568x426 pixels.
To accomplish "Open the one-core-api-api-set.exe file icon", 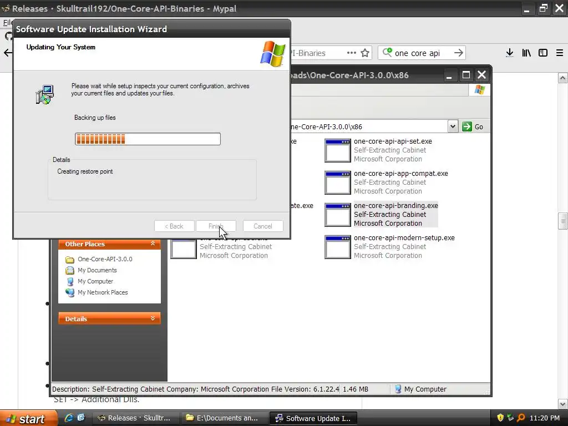I will [338, 150].
